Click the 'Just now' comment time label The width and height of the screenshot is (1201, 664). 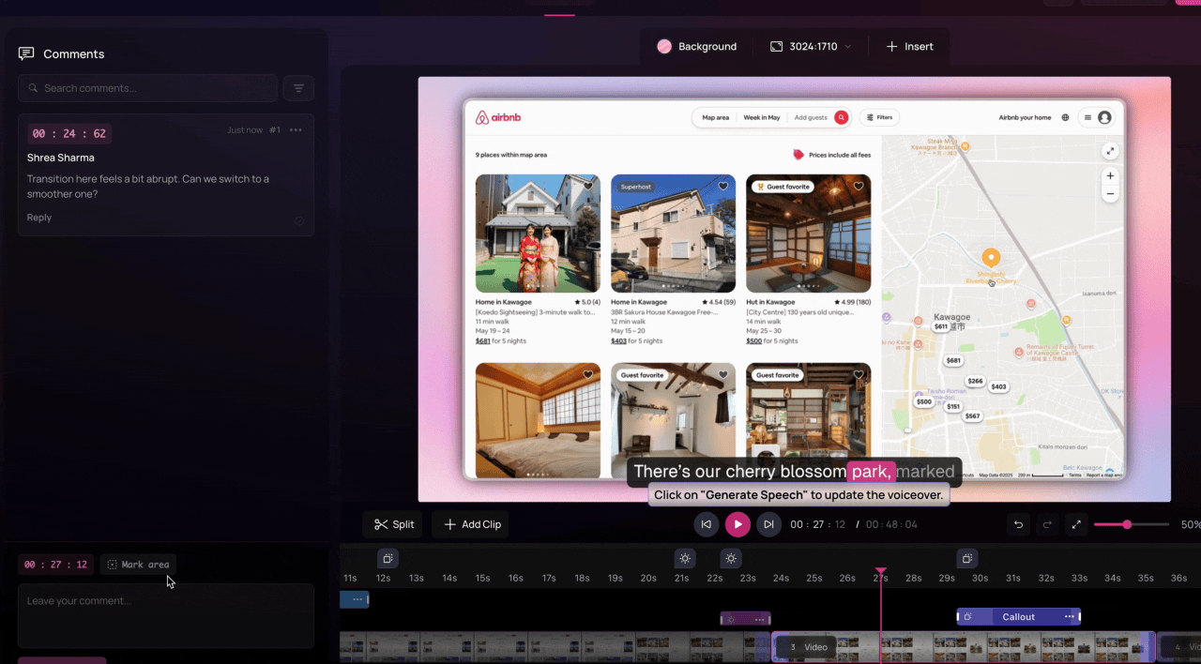coord(245,130)
